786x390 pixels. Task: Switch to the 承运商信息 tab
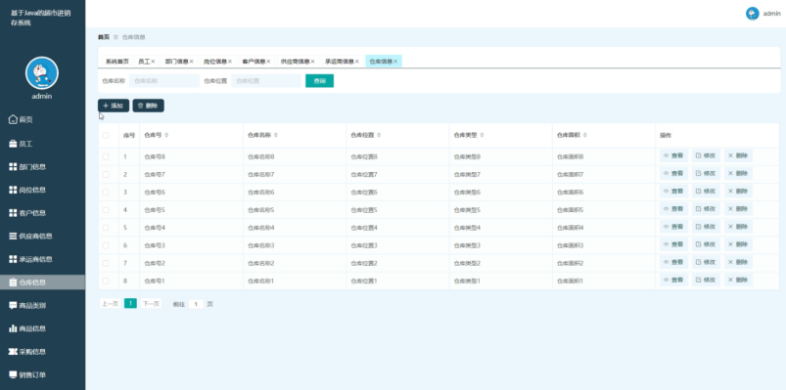pos(340,62)
